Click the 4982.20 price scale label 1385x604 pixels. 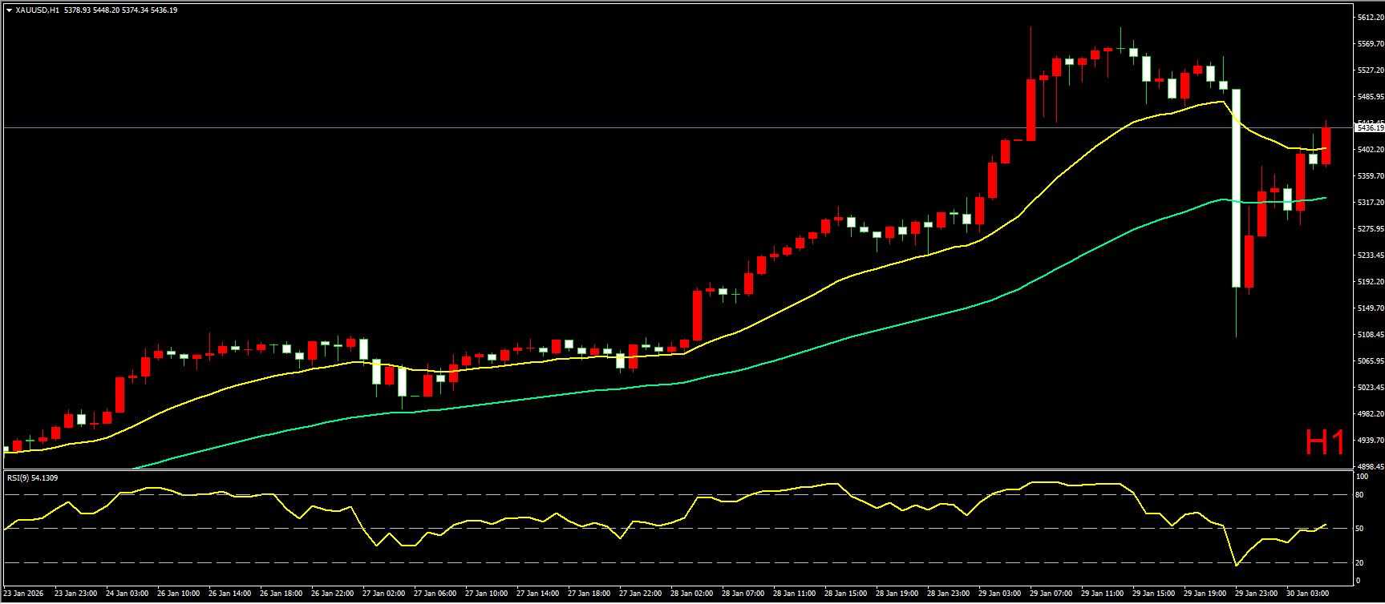(1370, 414)
